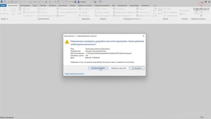Click the Text 'A' icon in quick access toolbar
Screen dimensions: 211x119
(x=46, y=2)
